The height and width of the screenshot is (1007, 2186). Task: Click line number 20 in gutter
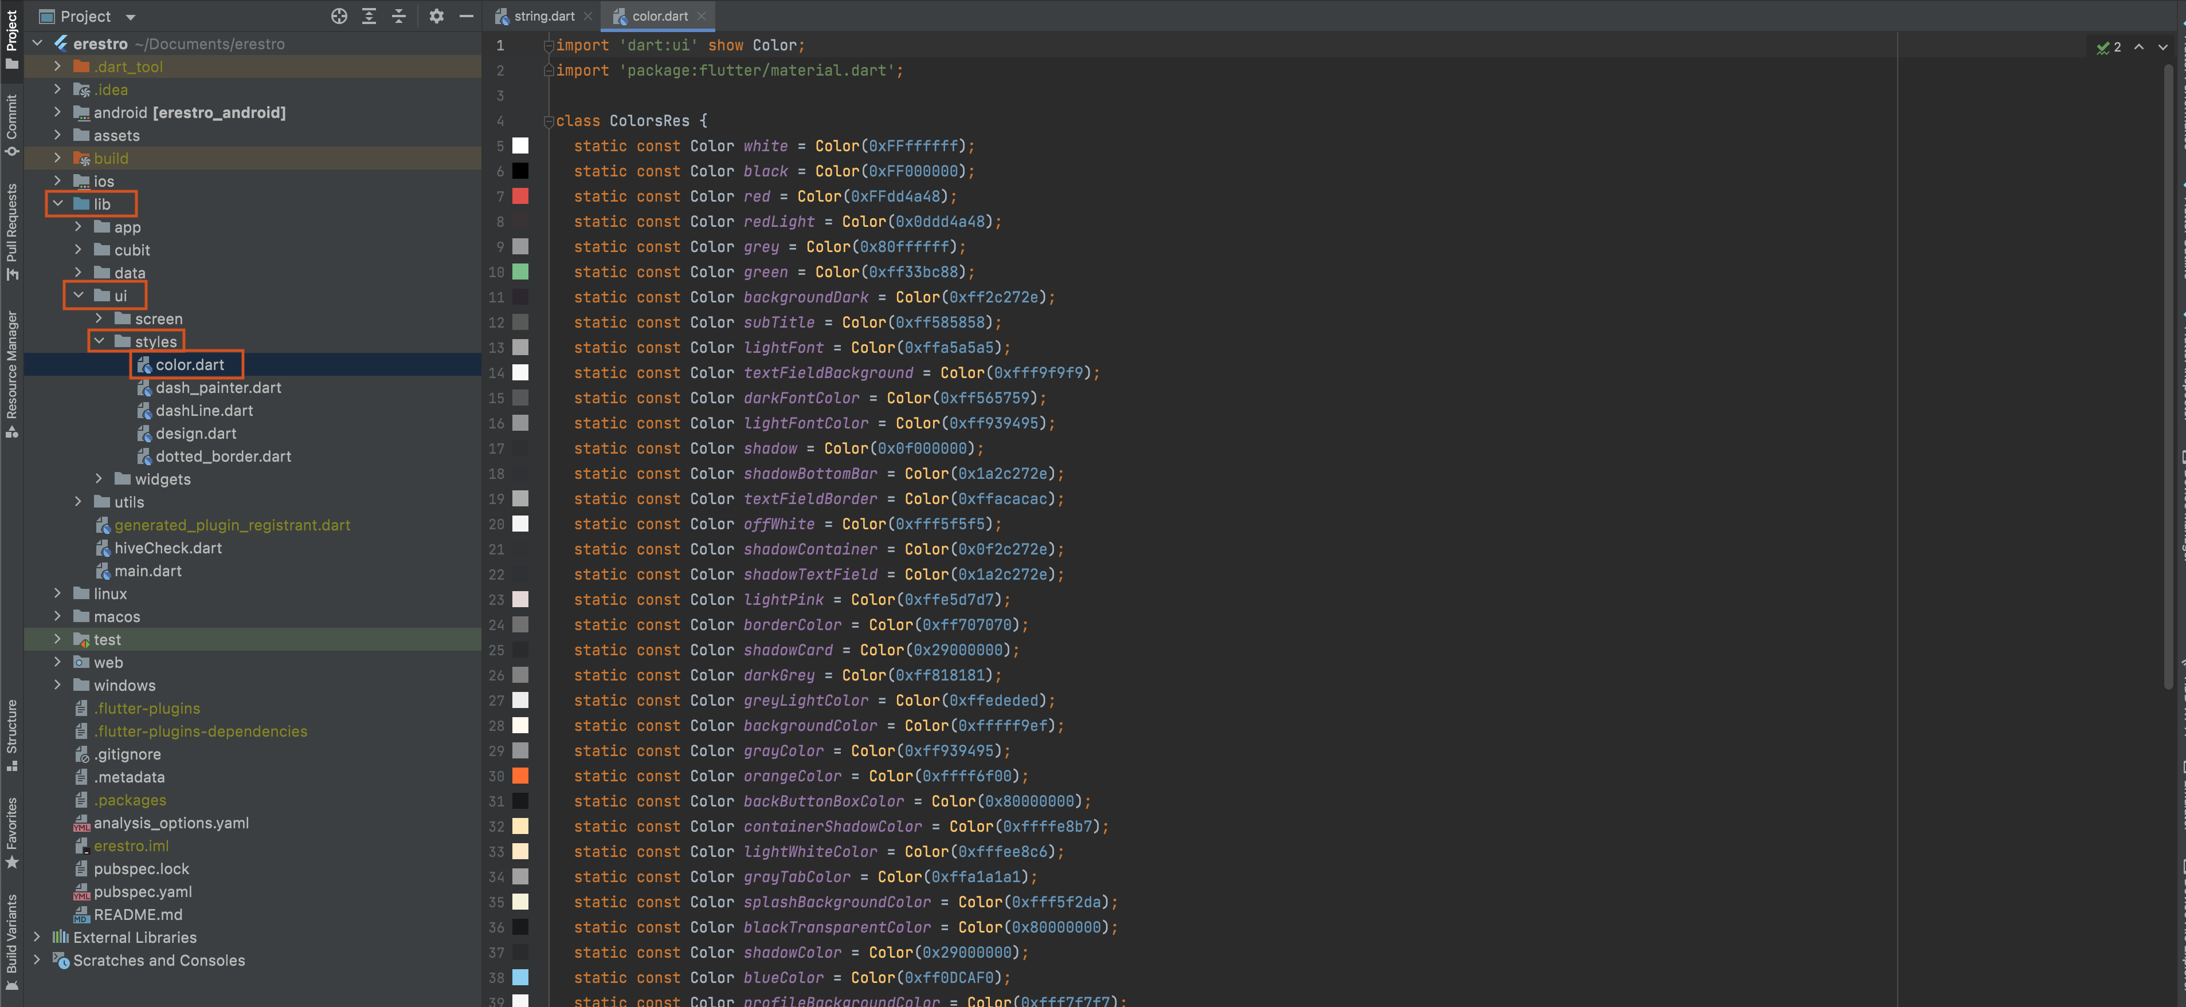point(496,524)
